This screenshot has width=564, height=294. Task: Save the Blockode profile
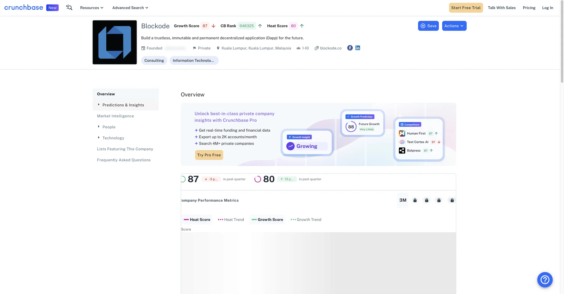point(428,26)
